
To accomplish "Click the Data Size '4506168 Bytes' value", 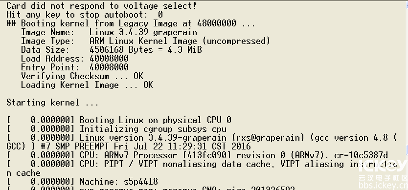I will (x=121, y=50).
